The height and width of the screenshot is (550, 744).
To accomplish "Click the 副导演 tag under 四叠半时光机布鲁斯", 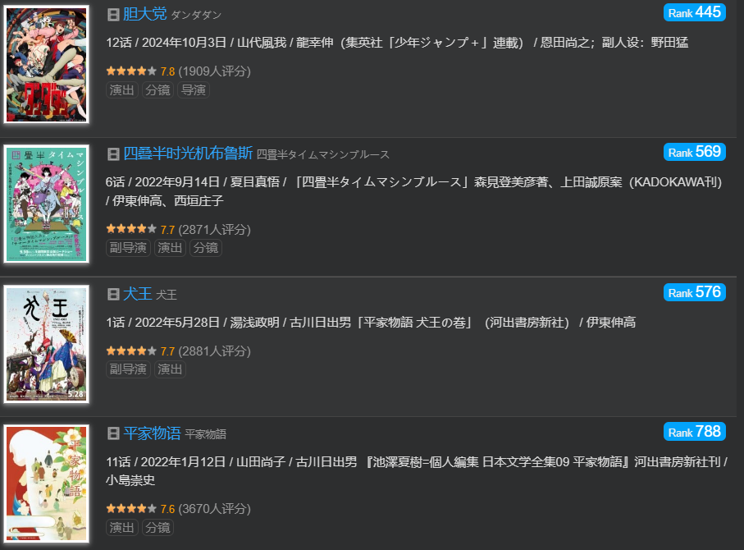I will pyautogui.click(x=128, y=248).
